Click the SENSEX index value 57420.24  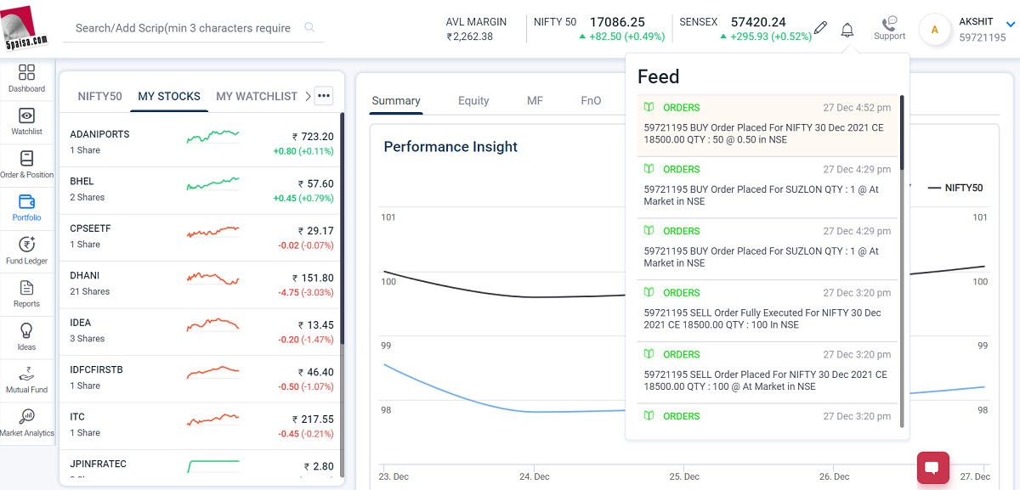758,22
